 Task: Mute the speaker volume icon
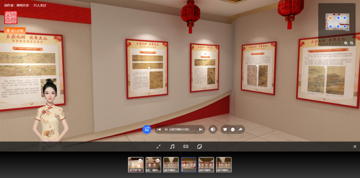point(213,129)
